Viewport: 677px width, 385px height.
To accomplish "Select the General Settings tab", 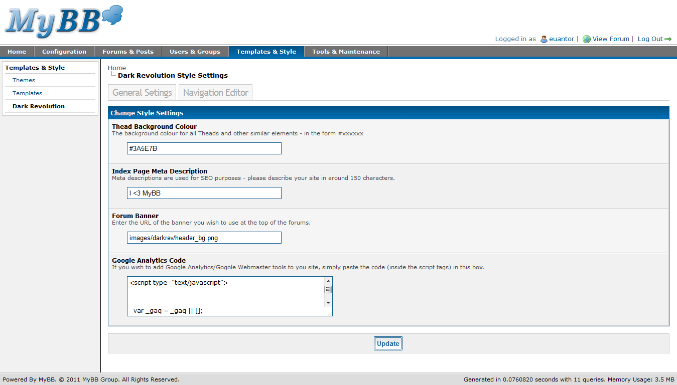I will coord(142,93).
